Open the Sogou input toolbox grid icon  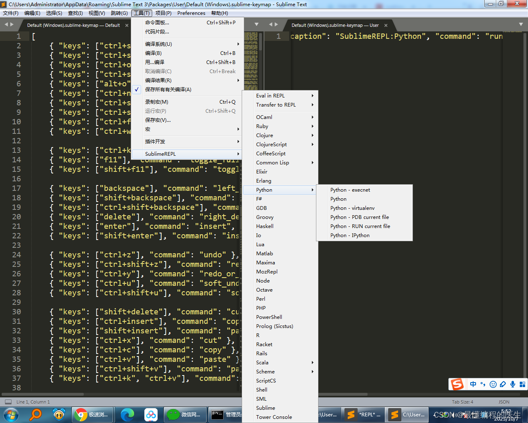click(522, 384)
